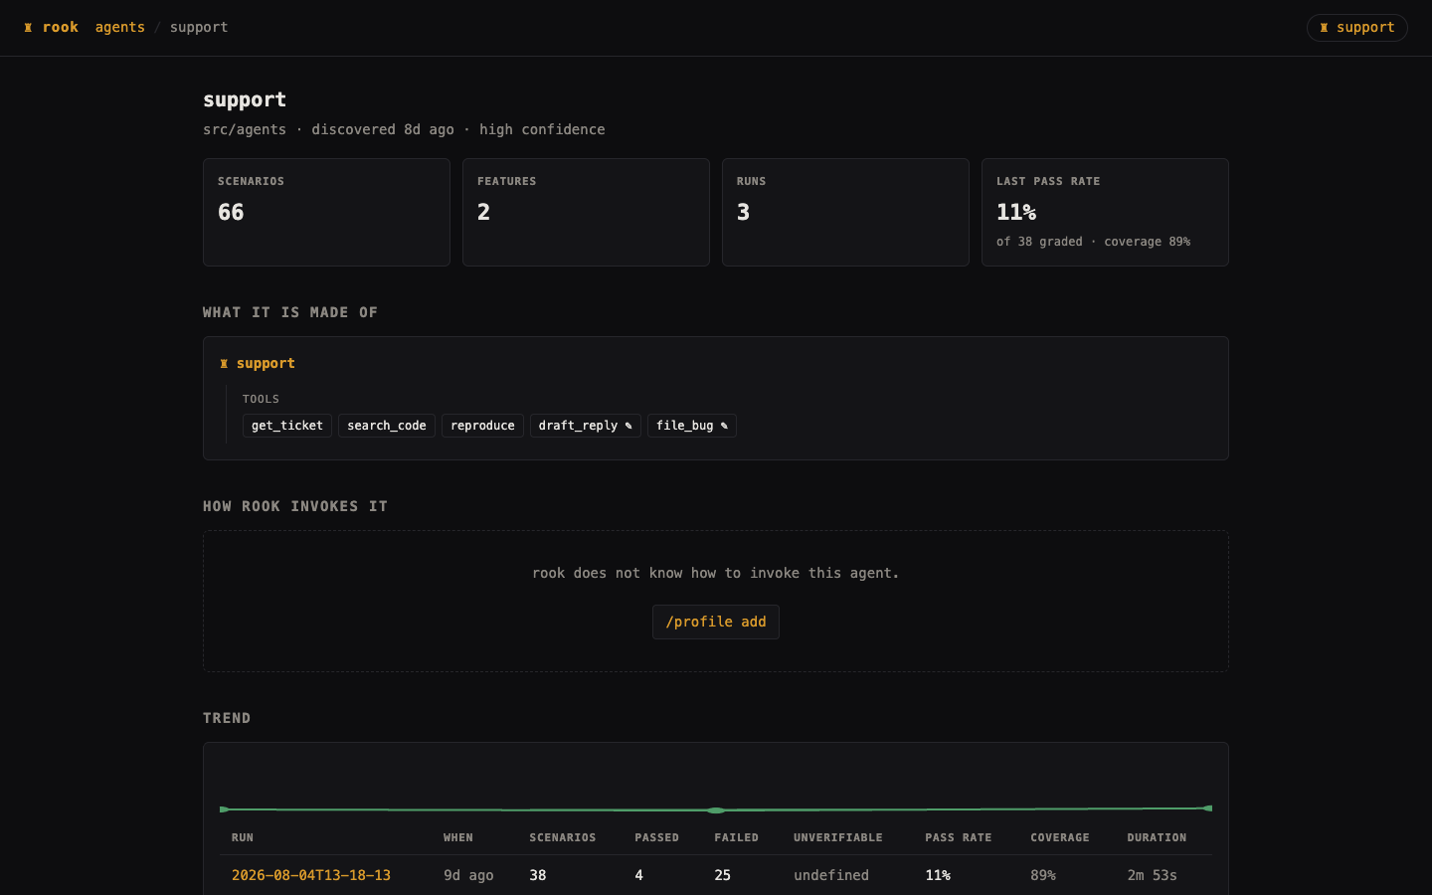1432x895 pixels.
Task: Click the 'WHAT IT IS MADE OF' heading
Action: point(290,312)
